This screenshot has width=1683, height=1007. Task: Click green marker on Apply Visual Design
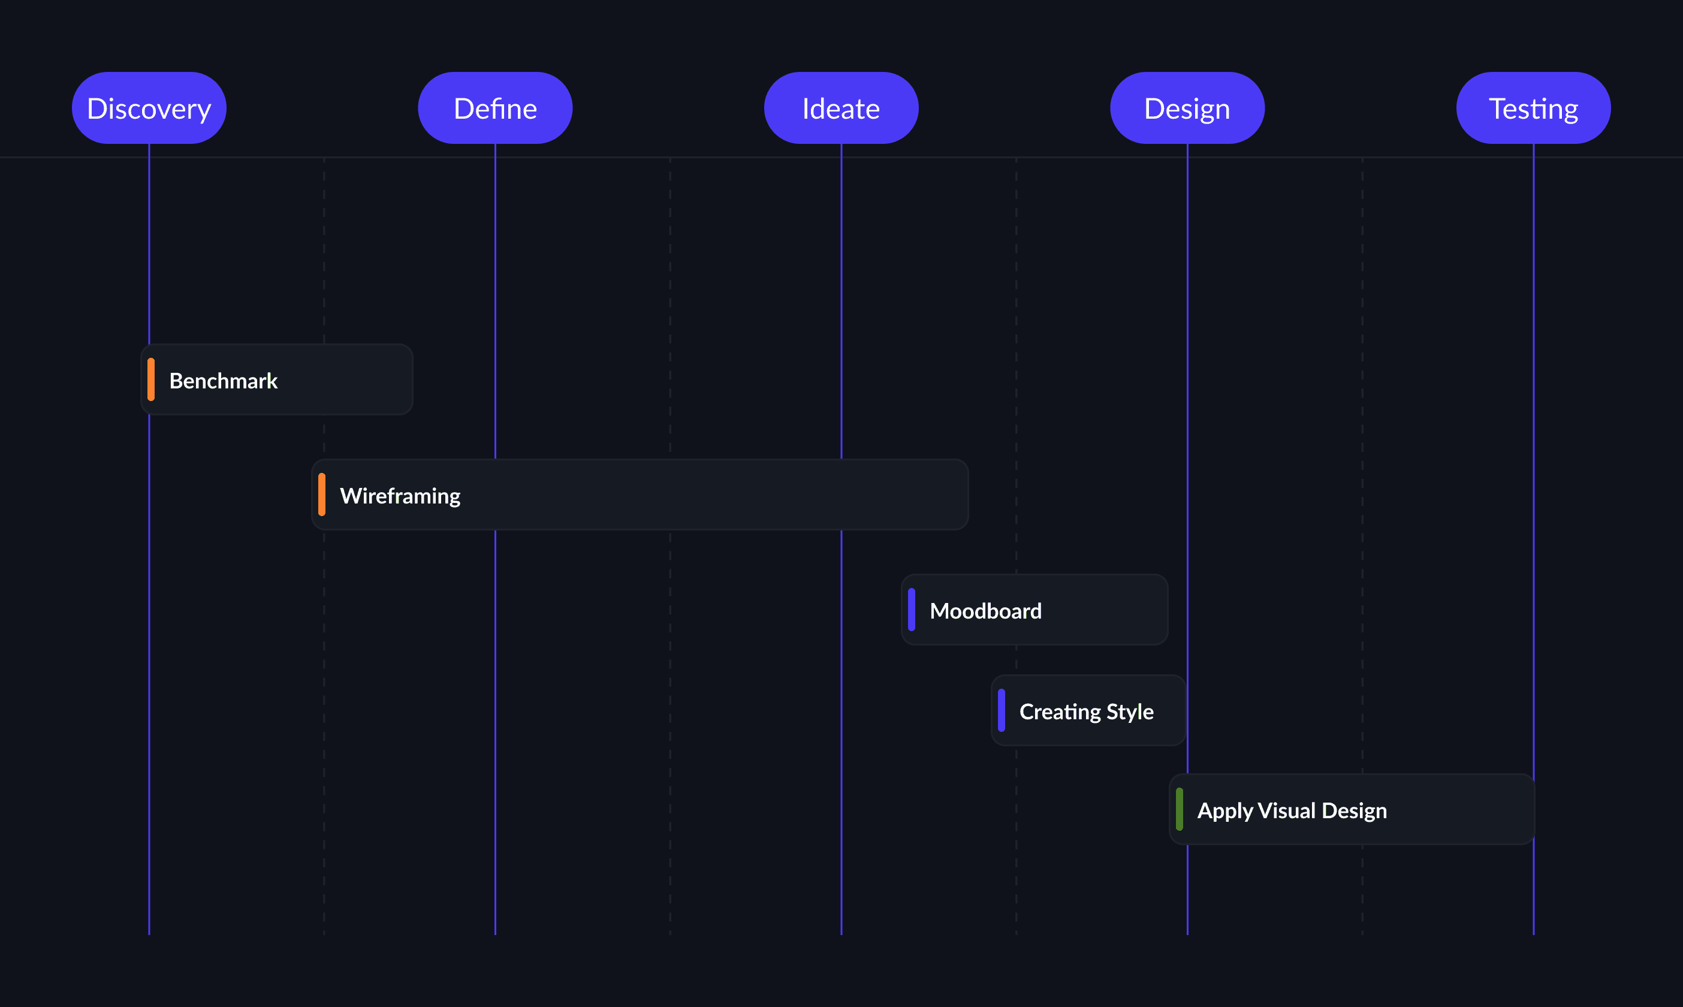click(x=1180, y=809)
